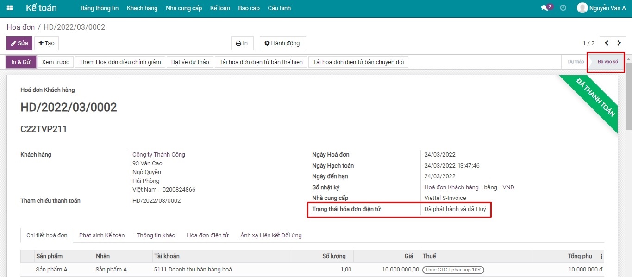Click Đặt về dự thảo button
This screenshot has width=632, height=277.
pos(190,62)
